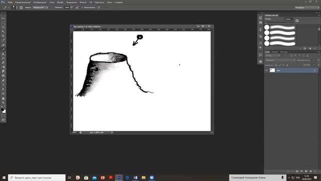This screenshot has height=181, width=321.
Task: Open the Окно menu
Action: (109, 2)
